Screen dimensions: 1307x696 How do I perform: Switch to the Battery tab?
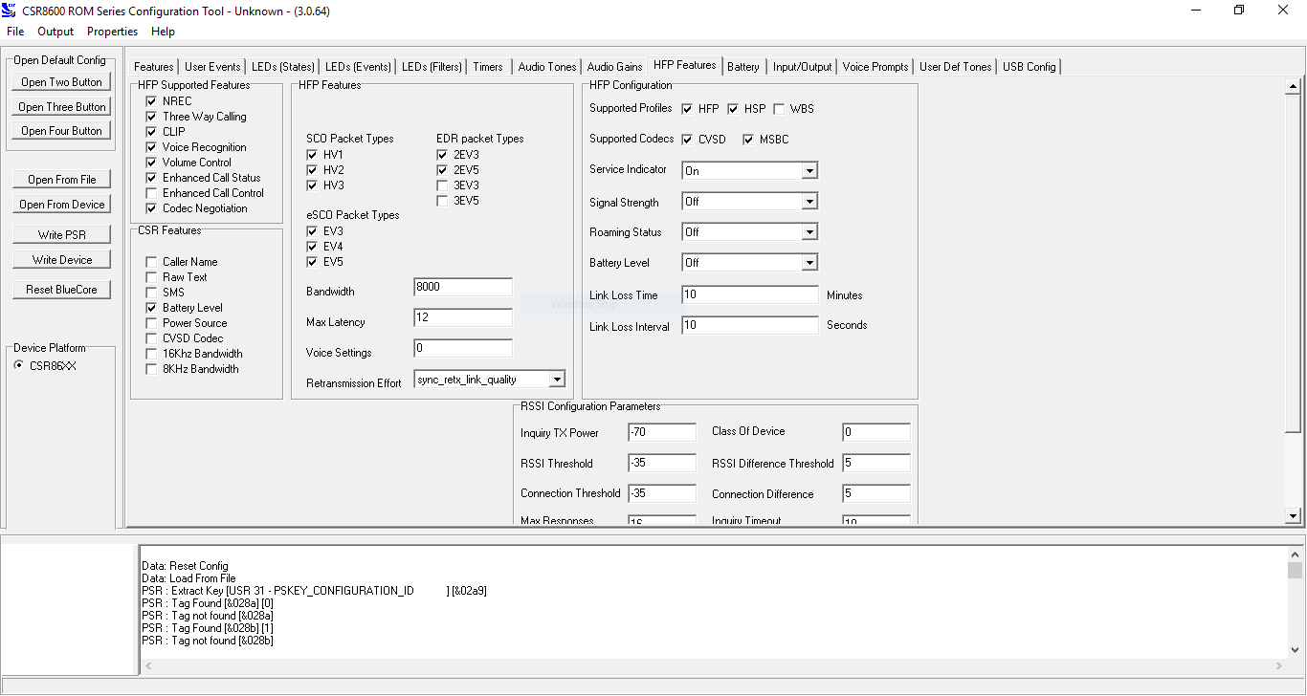pyautogui.click(x=743, y=67)
